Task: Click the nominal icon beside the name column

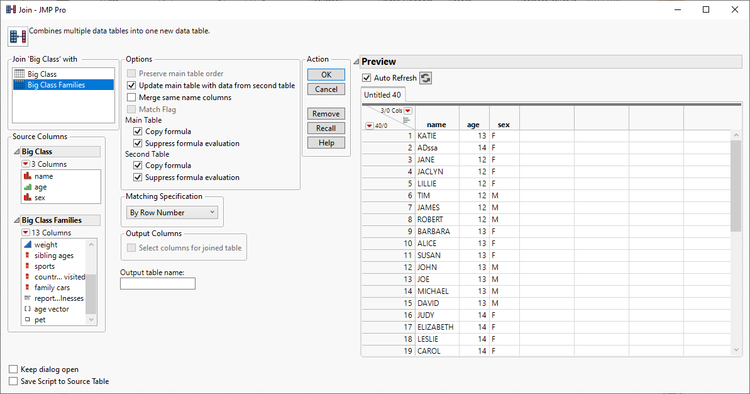Action: tap(27, 177)
